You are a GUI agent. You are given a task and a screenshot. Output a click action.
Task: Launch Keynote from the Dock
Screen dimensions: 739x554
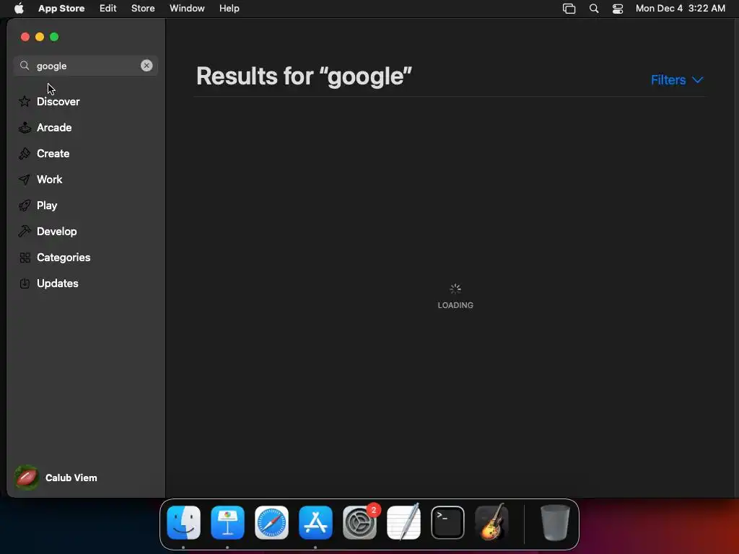227,522
